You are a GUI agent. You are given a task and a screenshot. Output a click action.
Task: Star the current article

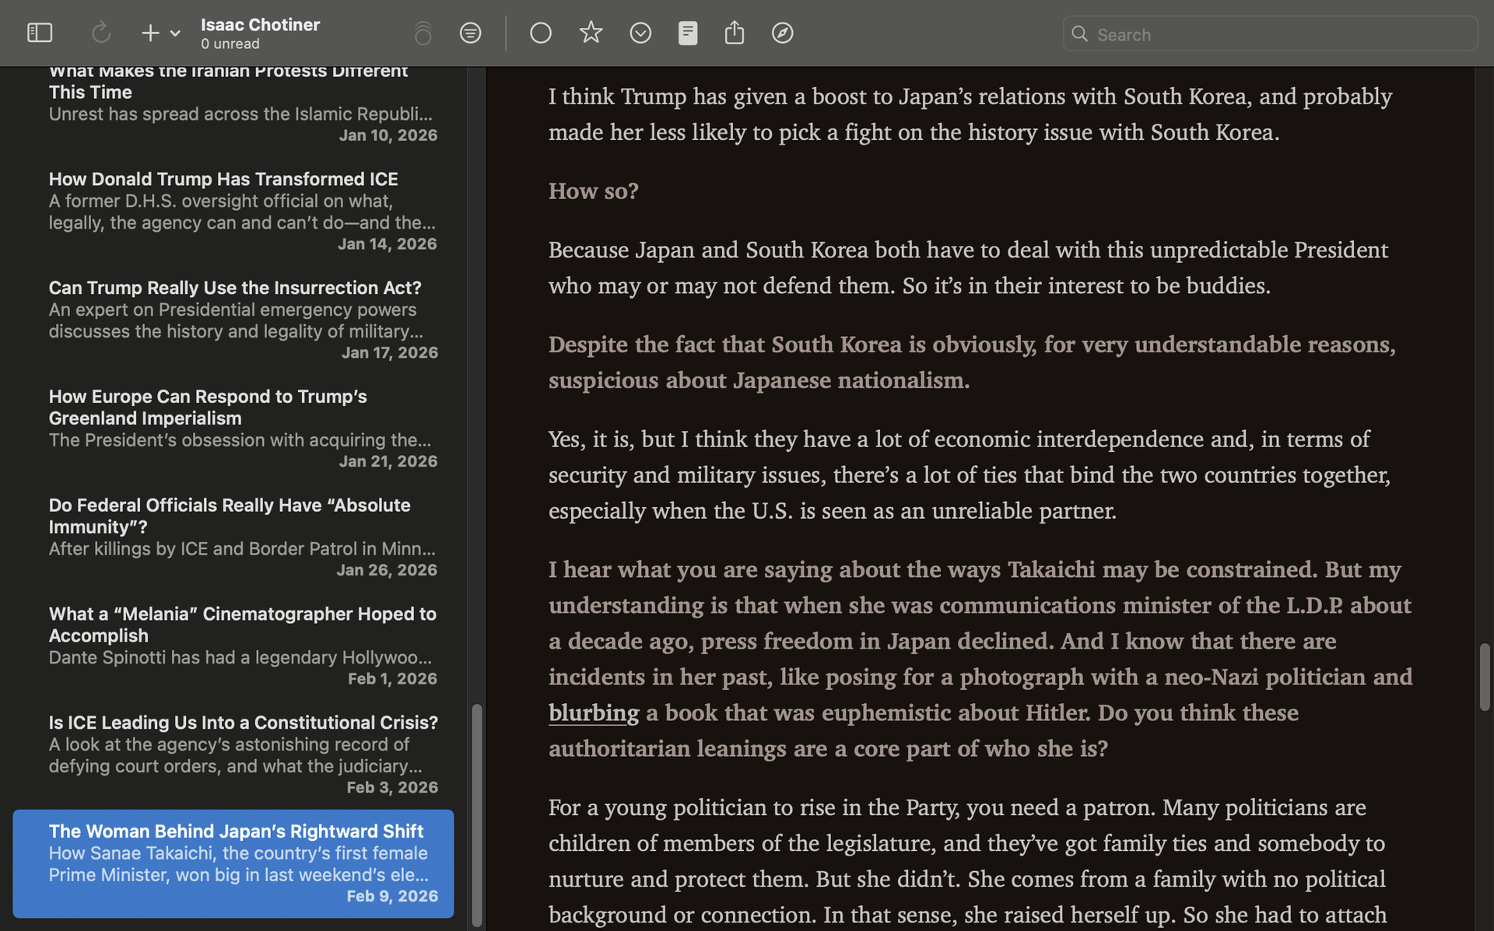click(591, 33)
